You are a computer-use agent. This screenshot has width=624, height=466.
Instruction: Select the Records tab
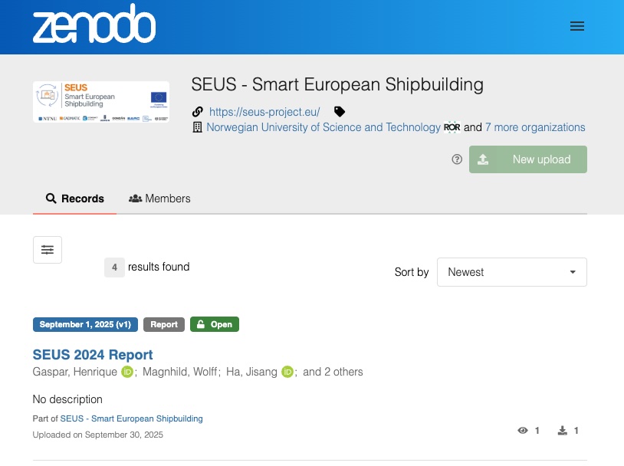point(75,199)
